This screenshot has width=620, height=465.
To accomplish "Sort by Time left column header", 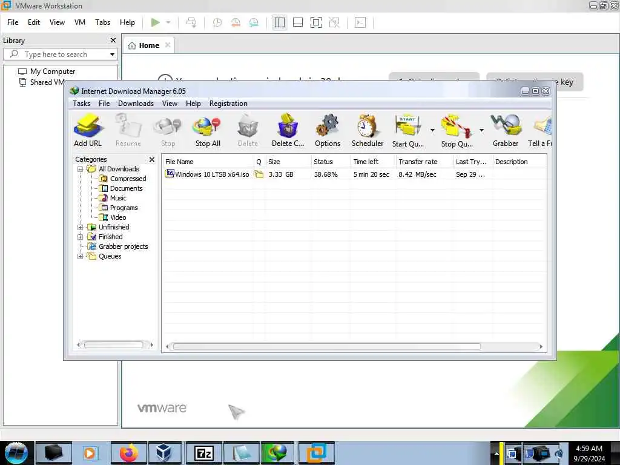I will coord(373,162).
